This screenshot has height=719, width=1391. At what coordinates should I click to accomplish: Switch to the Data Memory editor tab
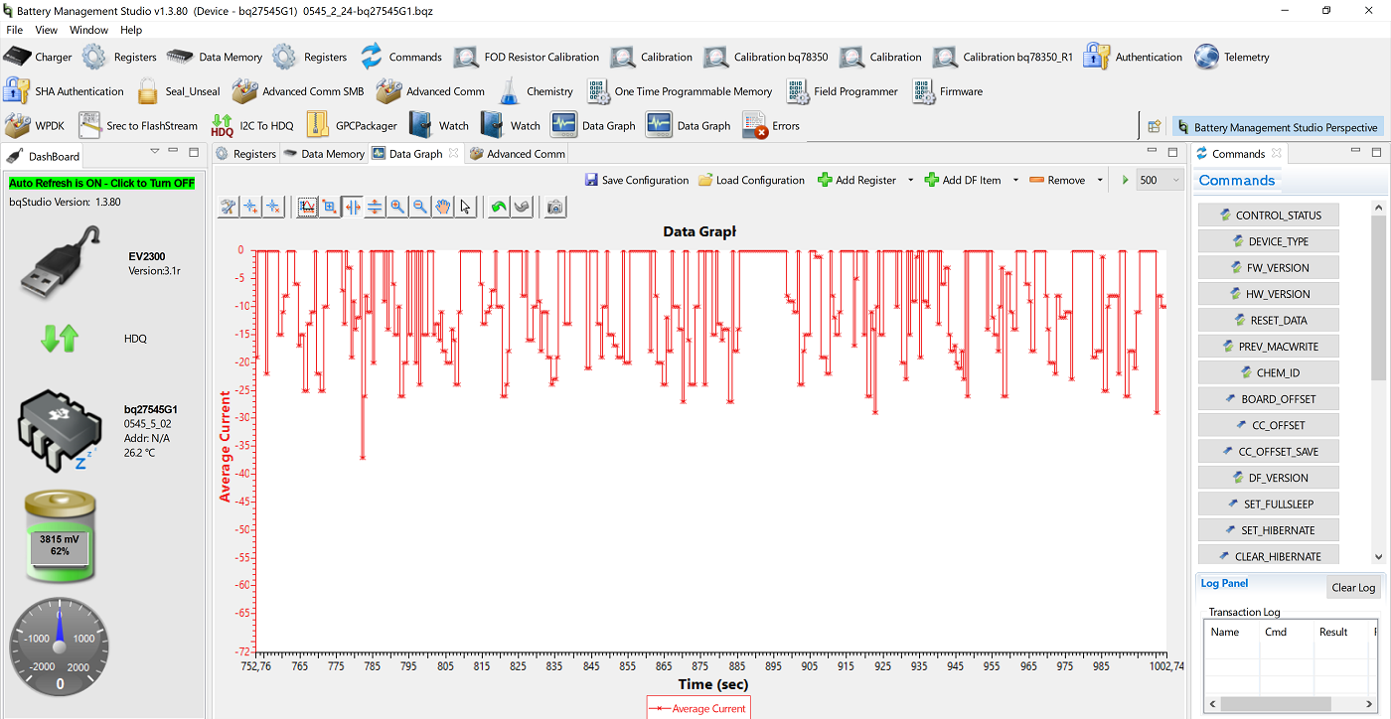324,154
